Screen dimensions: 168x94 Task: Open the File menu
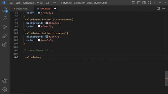click(x=10, y=3)
